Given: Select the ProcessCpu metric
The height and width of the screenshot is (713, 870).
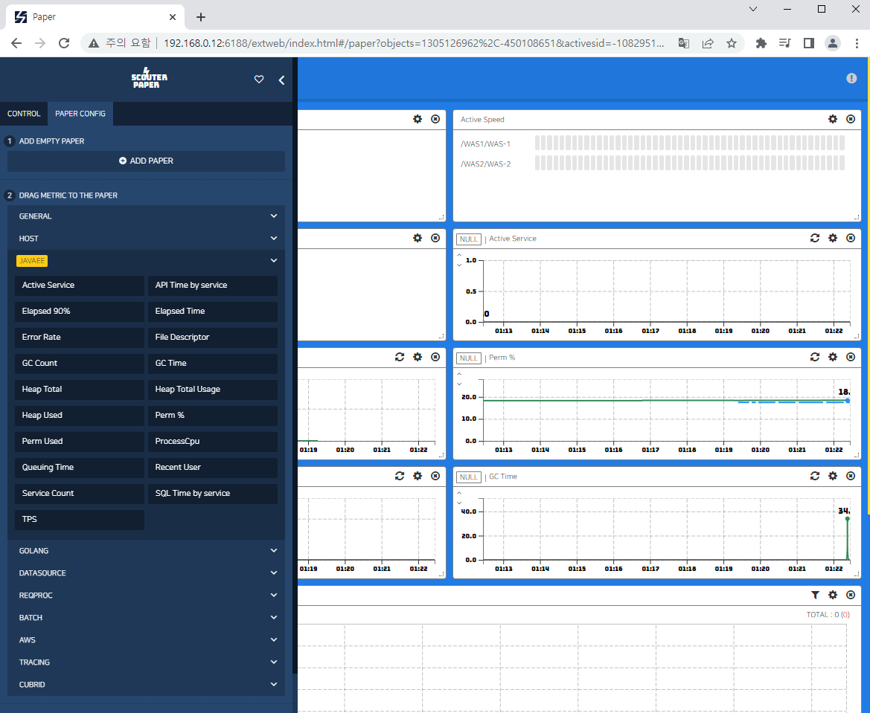Looking at the screenshot, I should pyautogui.click(x=213, y=441).
